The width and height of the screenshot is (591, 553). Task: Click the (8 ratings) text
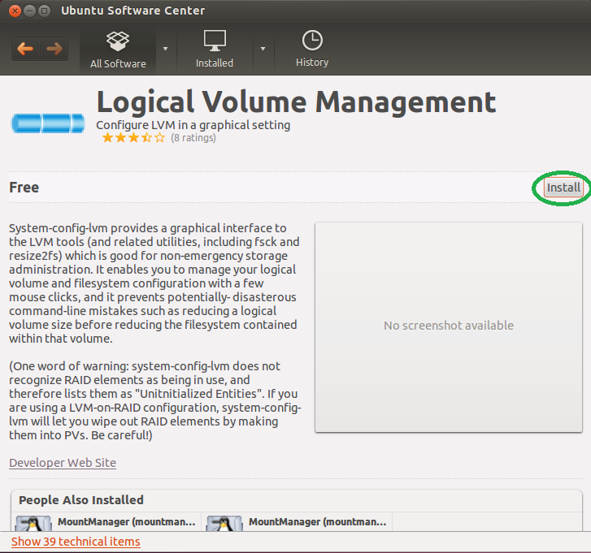[193, 138]
